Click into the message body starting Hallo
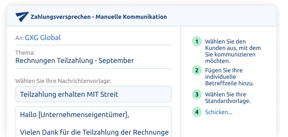This screenshot has width=288, height=137. [x=93, y=122]
